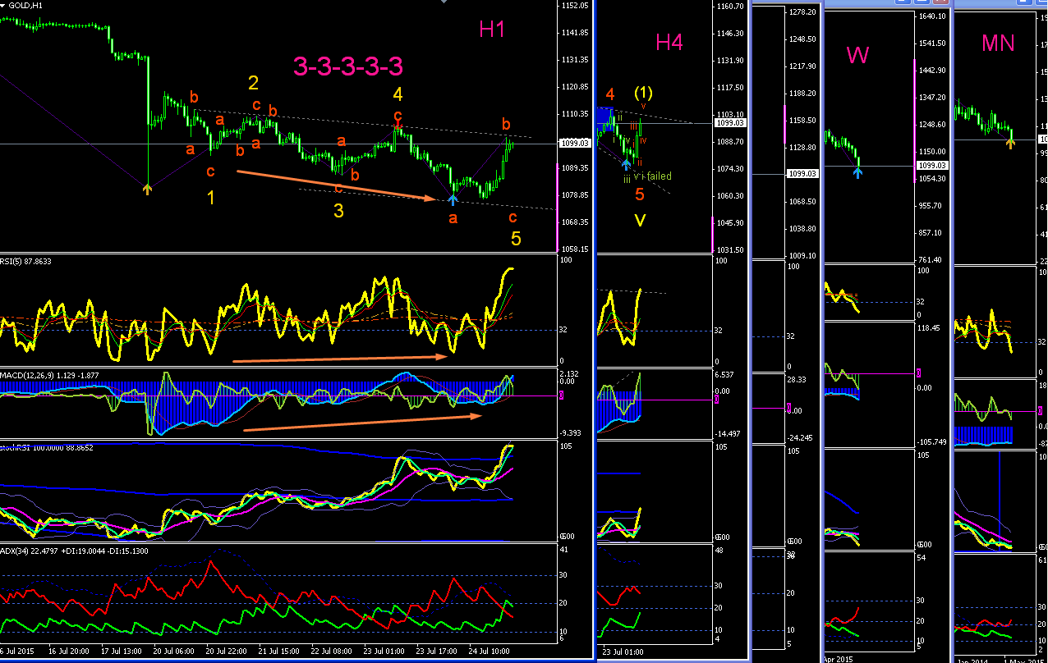Click the 1640.10 price on the W chart scale

tap(931, 16)
